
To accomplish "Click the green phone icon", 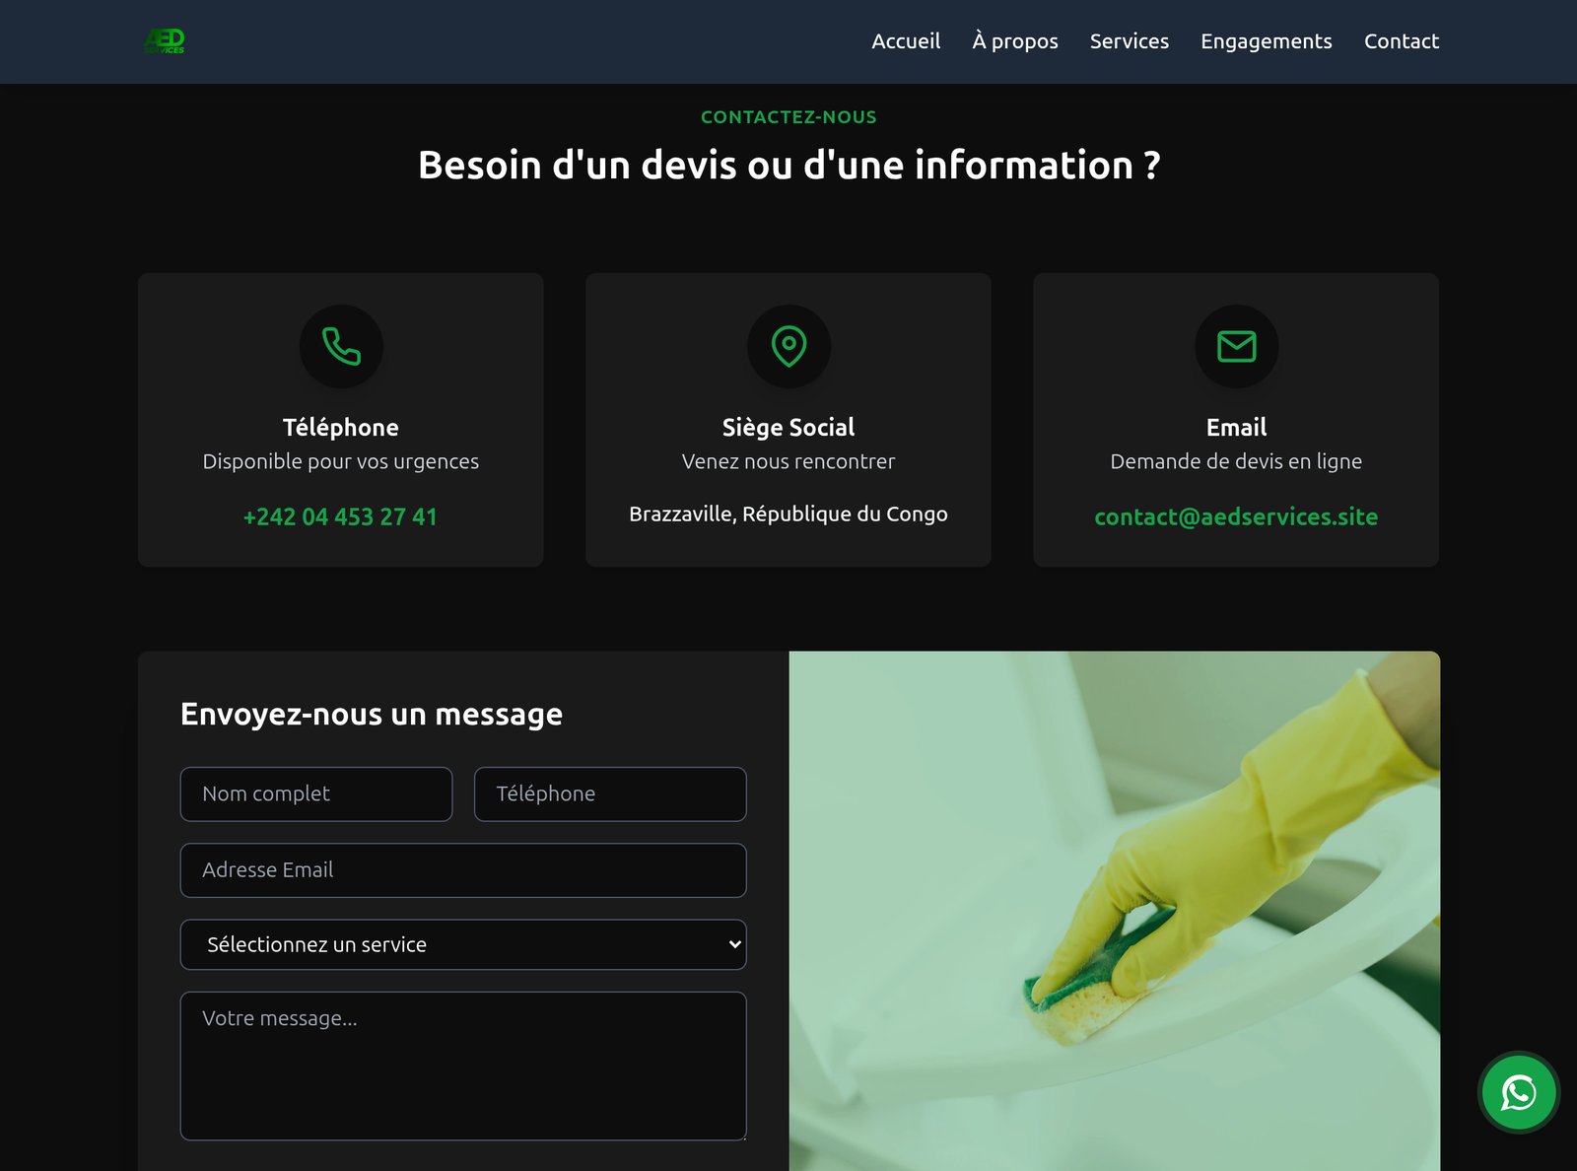I will pyautogui.click(x=341, y=346).
